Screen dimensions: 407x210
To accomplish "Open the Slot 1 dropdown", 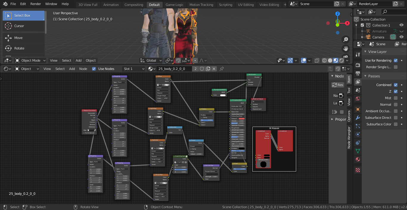I will tap(134, 69).
